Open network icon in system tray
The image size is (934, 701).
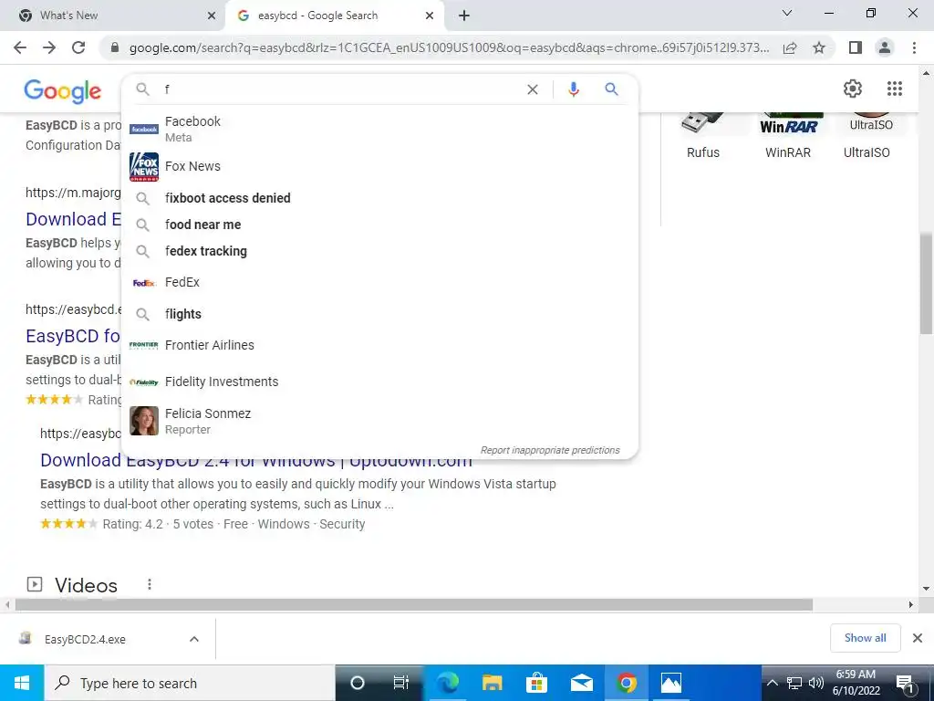click(794, 683)
